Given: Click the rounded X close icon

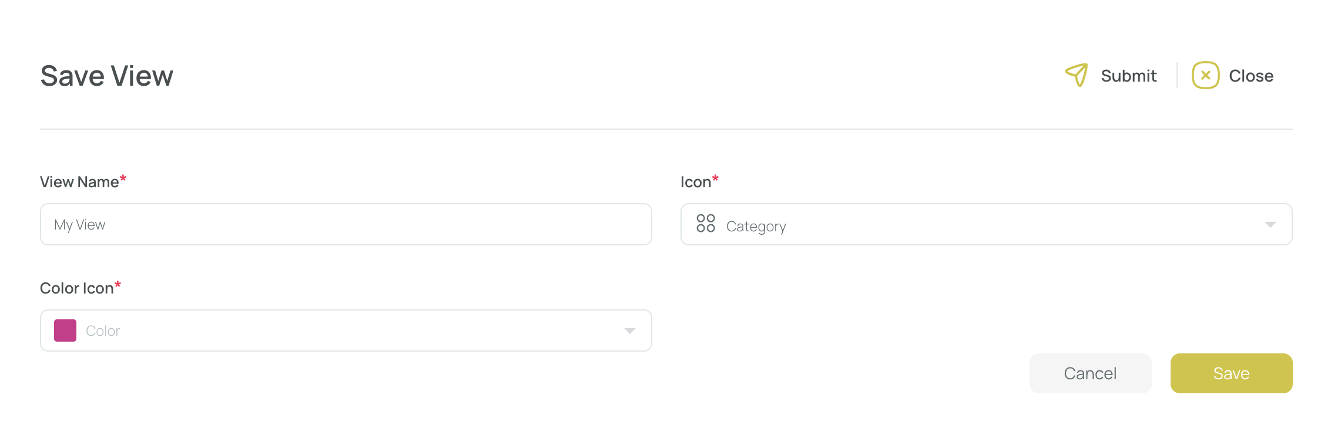Looking at the screenshot, I should pos(1205,75).
